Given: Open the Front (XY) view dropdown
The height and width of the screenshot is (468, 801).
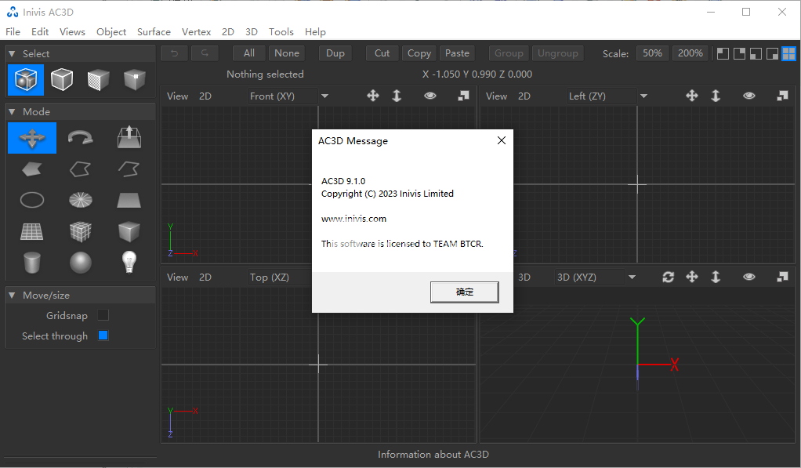Looking at the screenshot, I should click(324, 96).
